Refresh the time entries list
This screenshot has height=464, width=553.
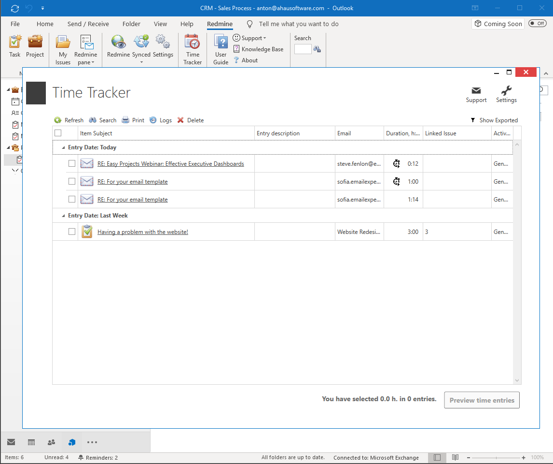coord(69,120)
